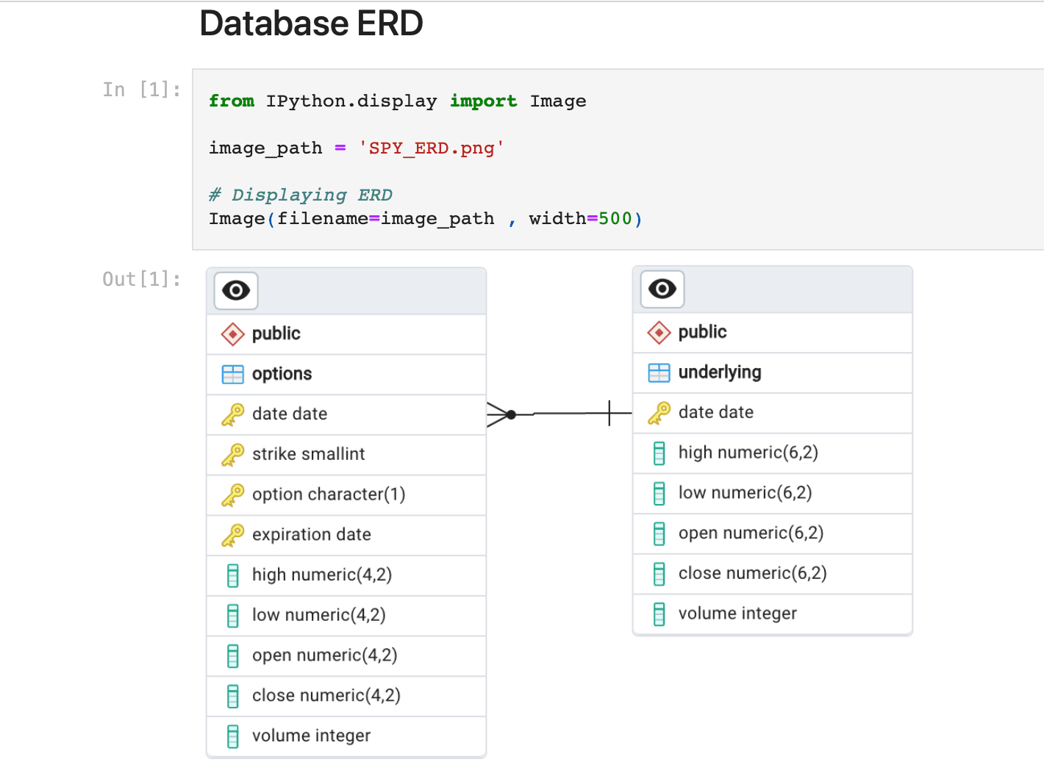Click the image_path variable assignment line

coord(357,148)
